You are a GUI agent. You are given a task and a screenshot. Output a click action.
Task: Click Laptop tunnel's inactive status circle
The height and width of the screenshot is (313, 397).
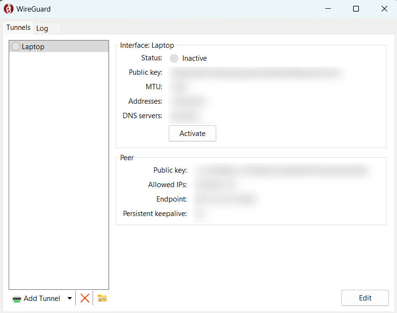click(x=16, y=46)
